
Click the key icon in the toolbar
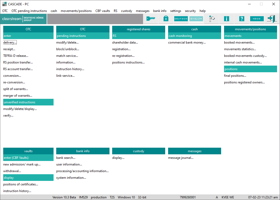(x=151, y=19)
